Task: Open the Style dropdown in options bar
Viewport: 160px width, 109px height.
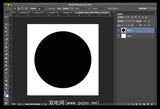Action: [68, 8]
